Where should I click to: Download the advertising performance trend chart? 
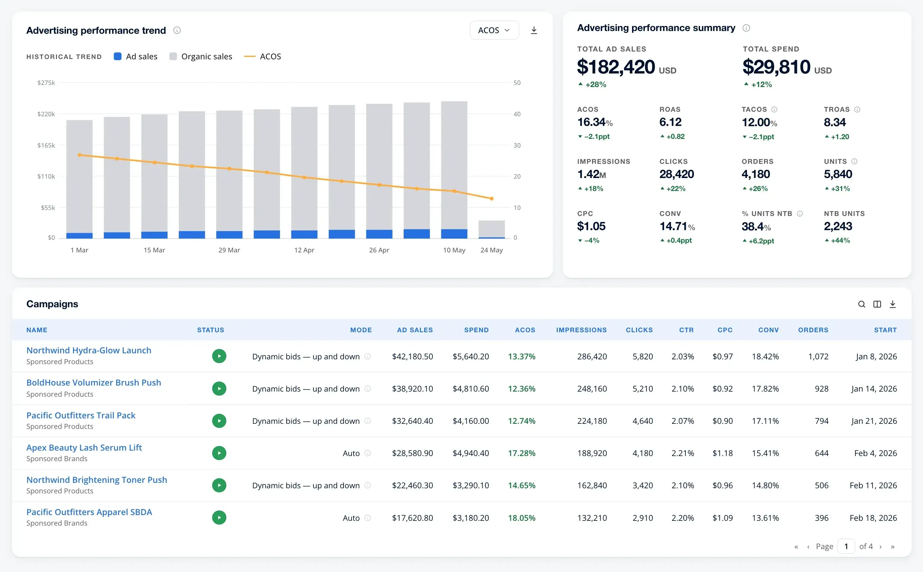pyautogui.click(x=534, y=30)
